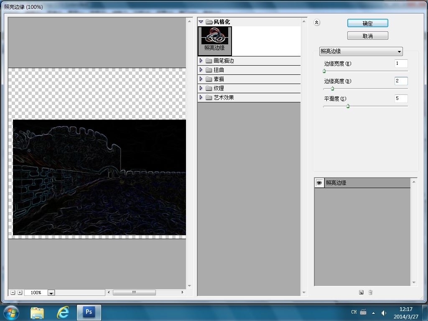The image size is (428, 321).
Task: Zoom out the preview with minus button
Action: pyautogui.click(x=13, y=292)
